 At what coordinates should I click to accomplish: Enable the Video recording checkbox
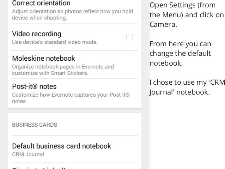pos(129,37)
